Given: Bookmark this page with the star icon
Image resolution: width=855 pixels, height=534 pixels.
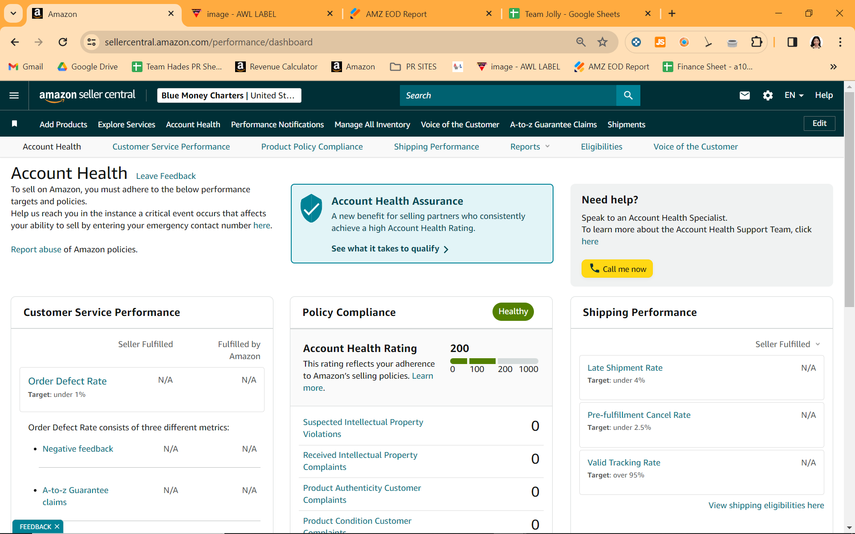Looking at the screenshot, I should tap(603, 42).
